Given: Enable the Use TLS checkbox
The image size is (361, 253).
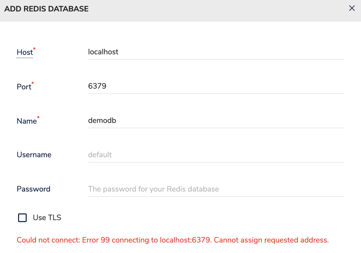Looking at the screenshot, I should pyautogui.click(x=22, y=218).
